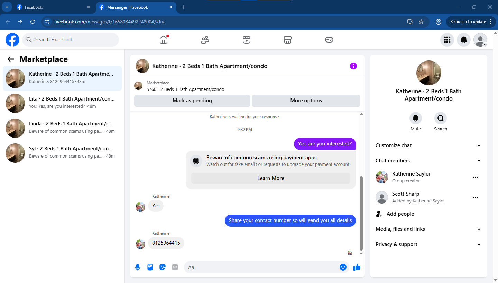
Task: Open the large apartment profile thumbnail
Action: tap(429, 73)
